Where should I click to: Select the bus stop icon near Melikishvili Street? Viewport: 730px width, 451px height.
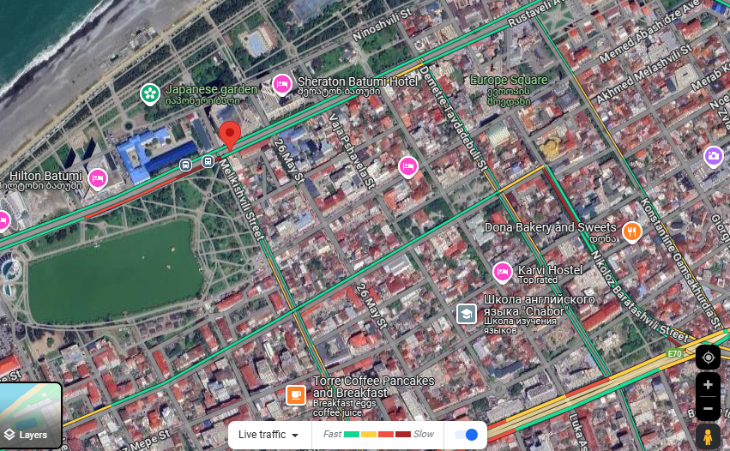[208, 161]
